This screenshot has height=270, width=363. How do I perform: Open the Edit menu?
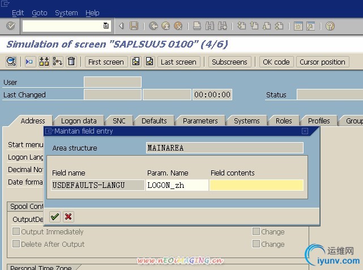[x=18, y=12]
